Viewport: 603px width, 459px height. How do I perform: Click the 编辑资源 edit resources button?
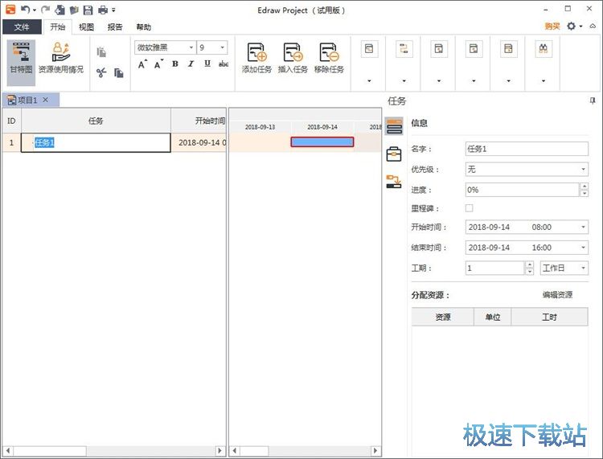[x=557, y=295]
